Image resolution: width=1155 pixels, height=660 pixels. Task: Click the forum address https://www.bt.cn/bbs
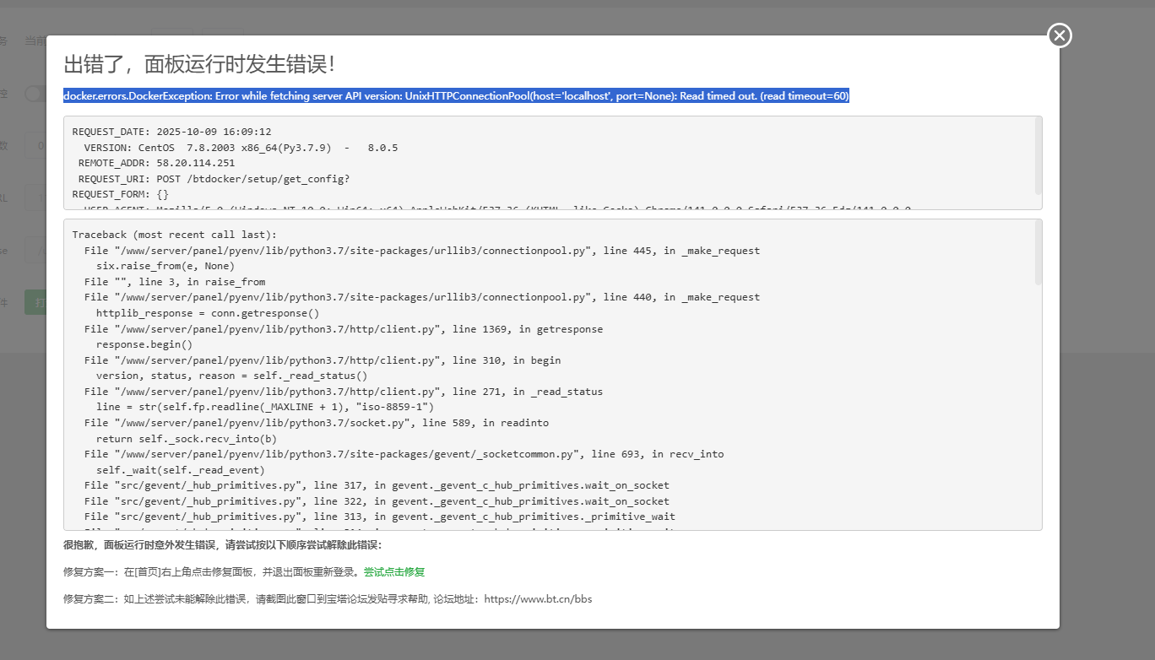click(538, 599)
